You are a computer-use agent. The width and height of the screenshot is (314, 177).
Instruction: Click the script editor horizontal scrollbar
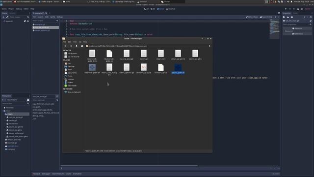(x=130, y=166)
